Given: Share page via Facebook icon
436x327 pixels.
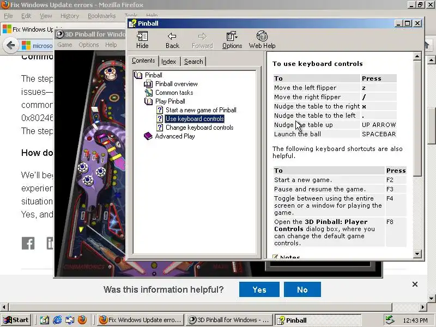Looking at the screenshot, I should [x=28, y=243].
